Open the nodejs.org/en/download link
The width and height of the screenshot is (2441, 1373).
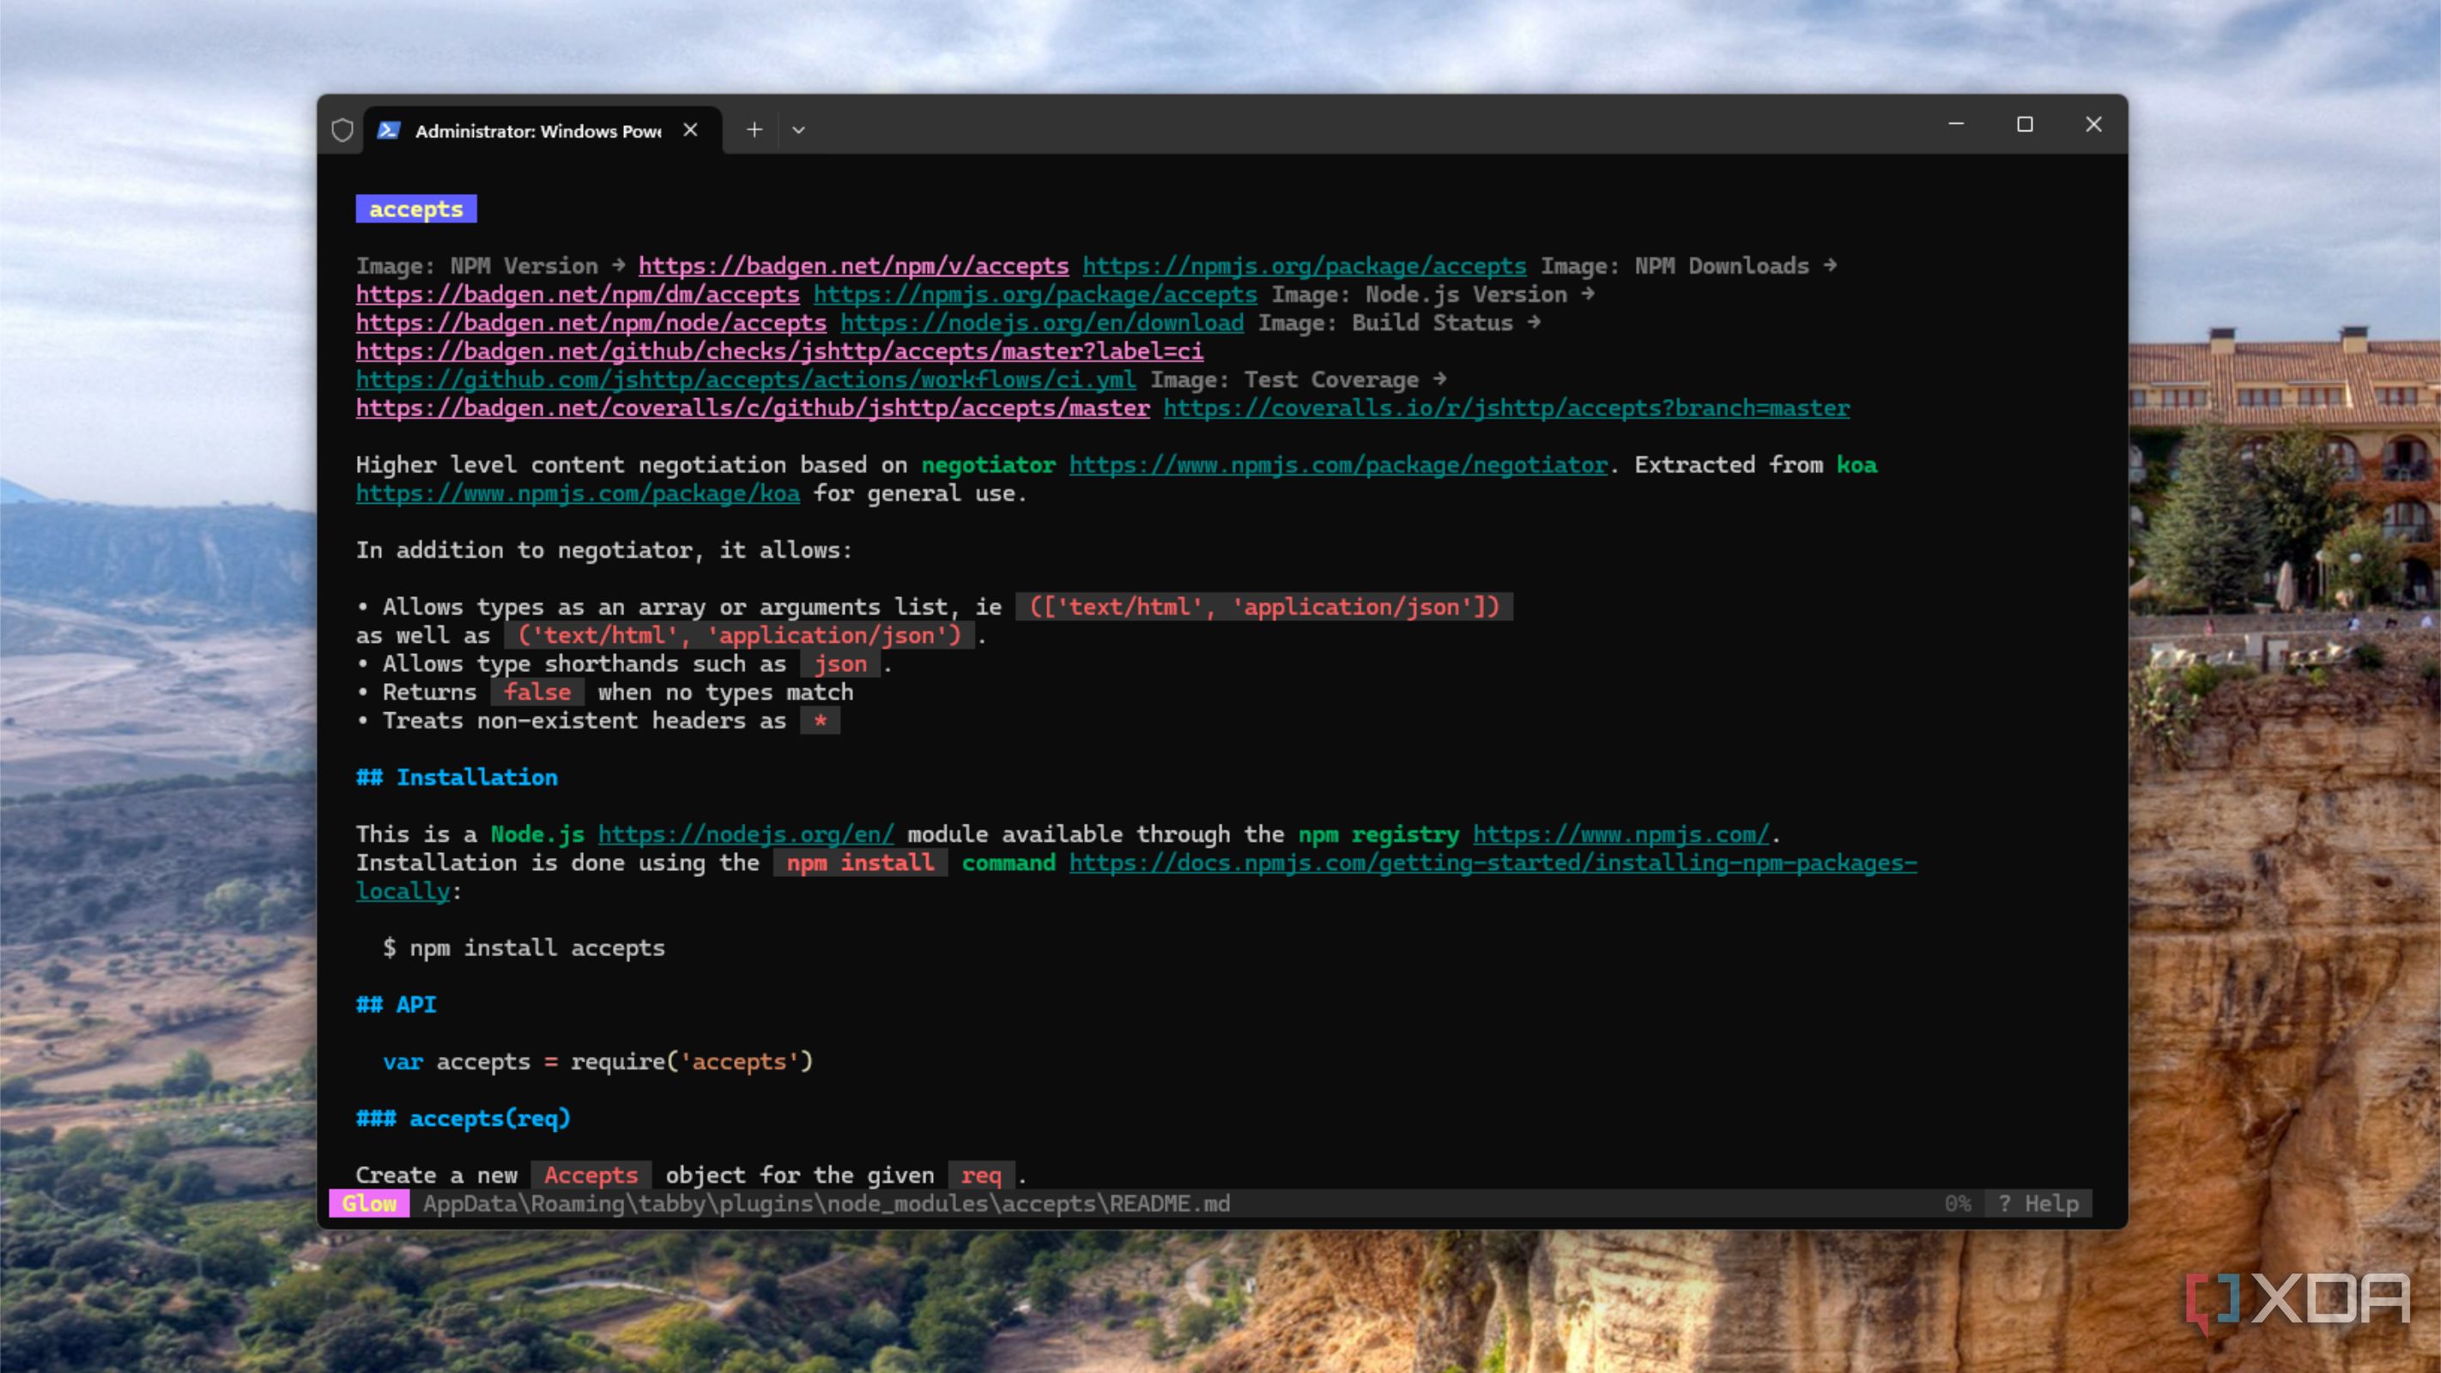1041,324
